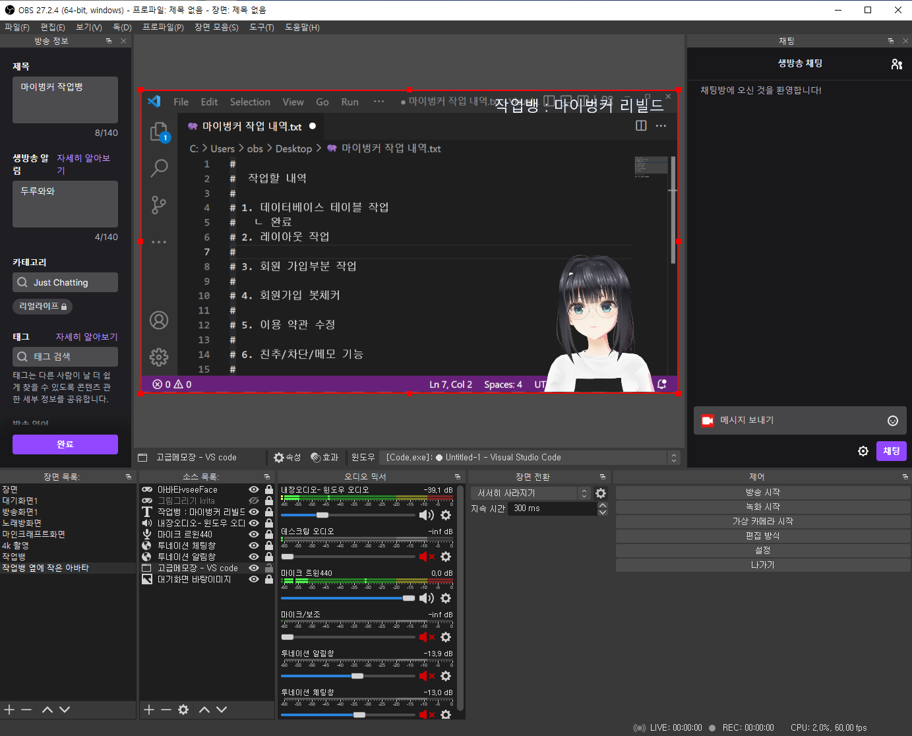Open chat settings gear icon
This screenshot has height=736, width=912.
tap(863, 451)
